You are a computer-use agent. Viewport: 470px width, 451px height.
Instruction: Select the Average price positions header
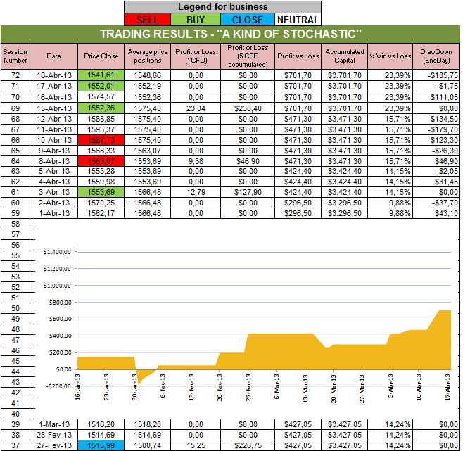[x=148, y=56]
